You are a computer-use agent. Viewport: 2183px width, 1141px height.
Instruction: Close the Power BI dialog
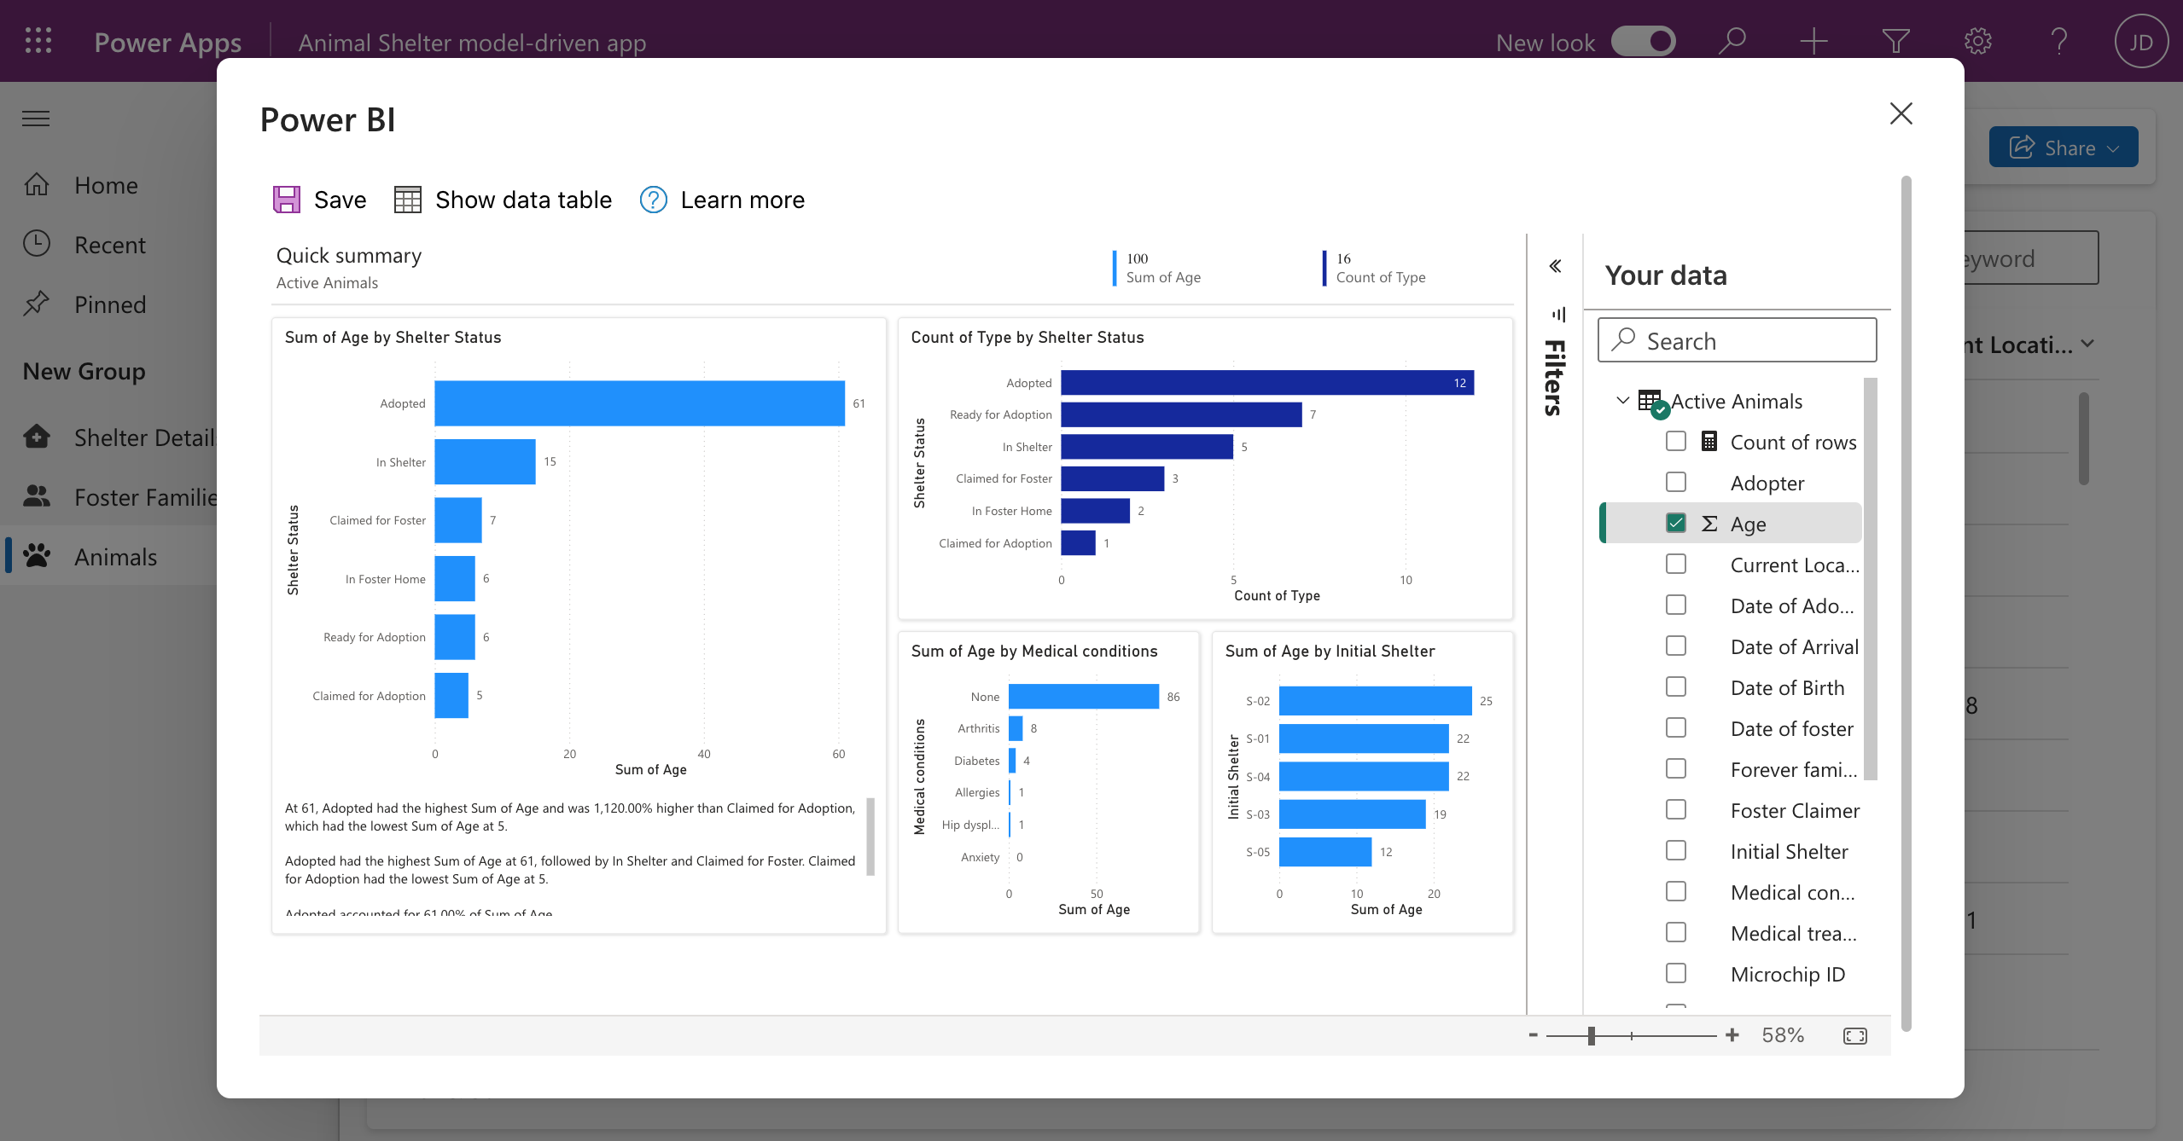pos(1901,113)
